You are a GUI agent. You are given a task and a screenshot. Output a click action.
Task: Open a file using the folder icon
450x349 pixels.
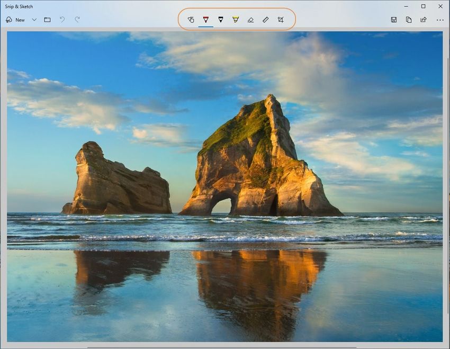point(48,20)
